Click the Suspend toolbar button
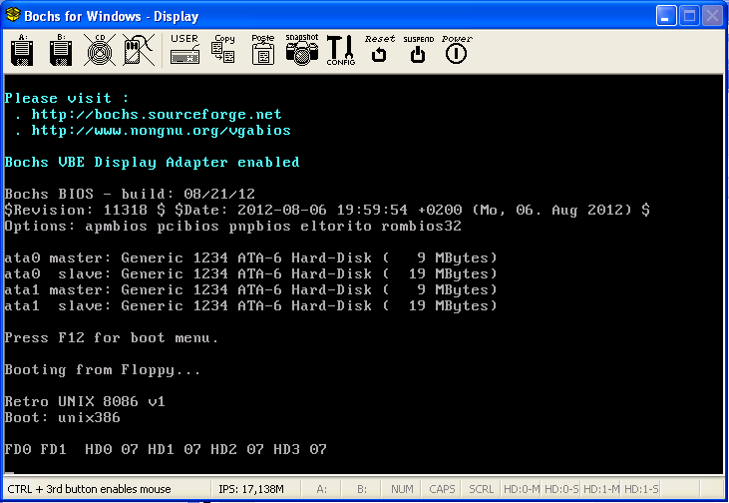 418,49
